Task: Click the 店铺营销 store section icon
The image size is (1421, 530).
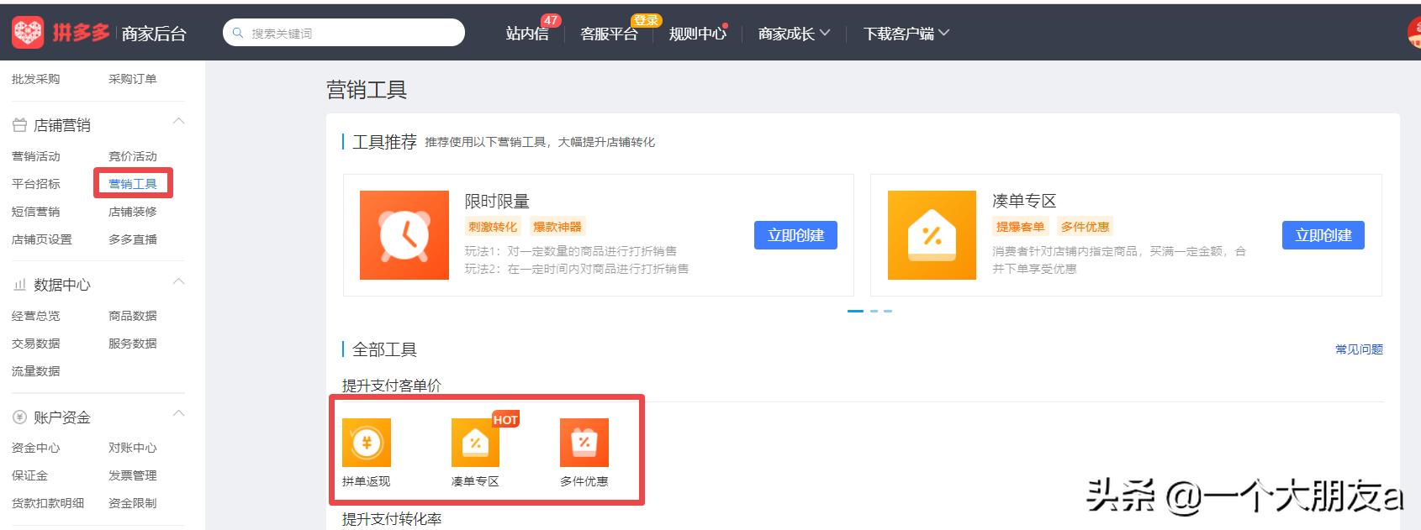Action: [x=19, y=125]
